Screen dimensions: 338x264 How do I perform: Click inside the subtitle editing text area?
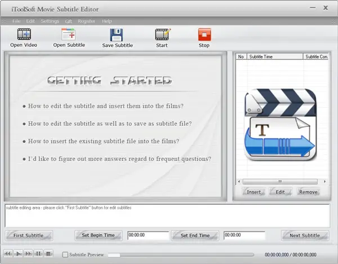pos(167,215)
